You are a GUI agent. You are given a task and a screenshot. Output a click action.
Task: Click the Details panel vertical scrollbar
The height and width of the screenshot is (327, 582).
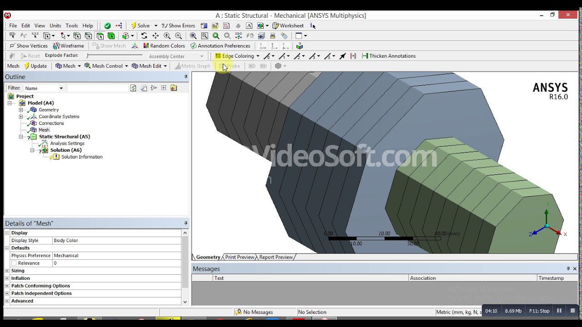[x=185, y=267]
